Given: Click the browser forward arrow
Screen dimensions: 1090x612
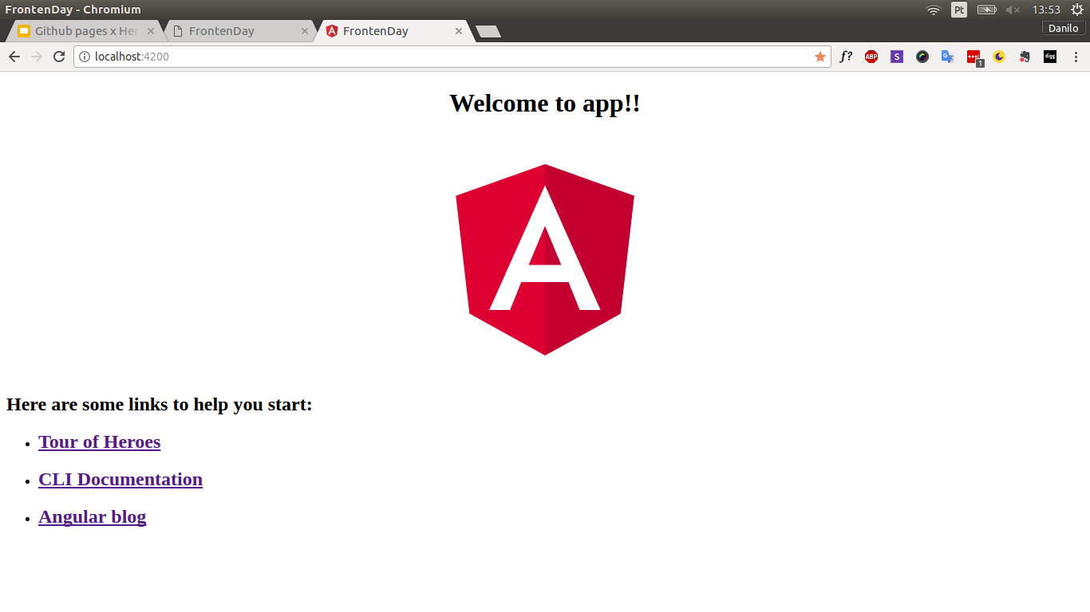Looking at the screenshot, I should tap(37, 57).
